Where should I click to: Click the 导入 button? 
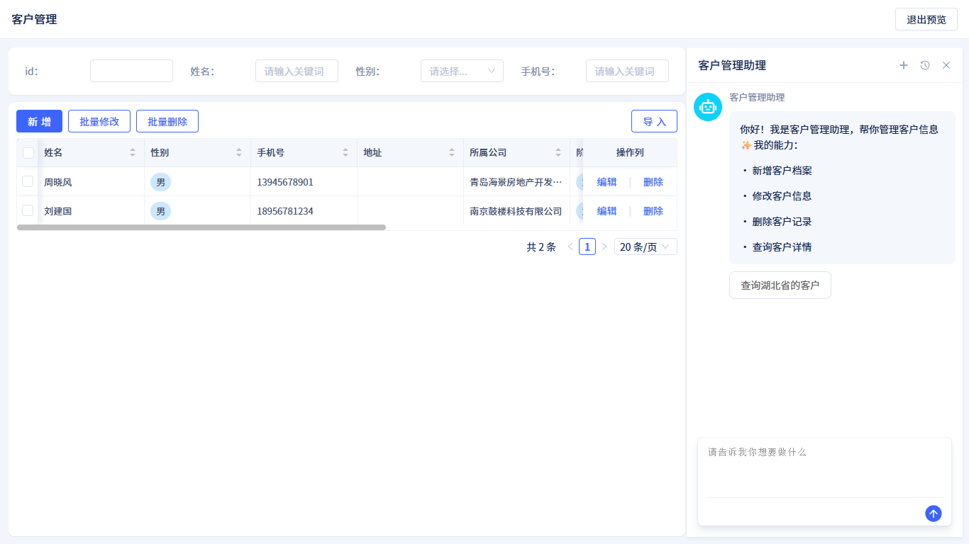tap(654, 121)
